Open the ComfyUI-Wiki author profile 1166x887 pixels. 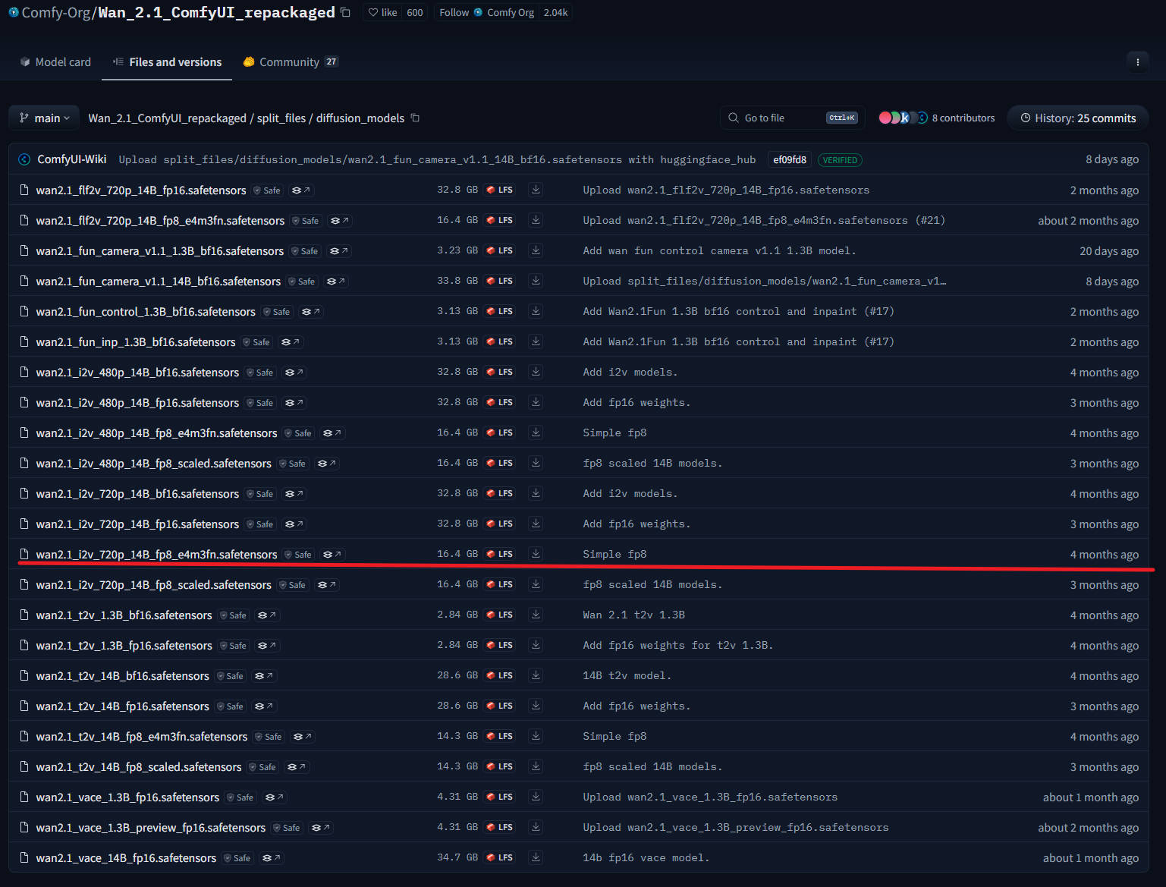[72, 159]
